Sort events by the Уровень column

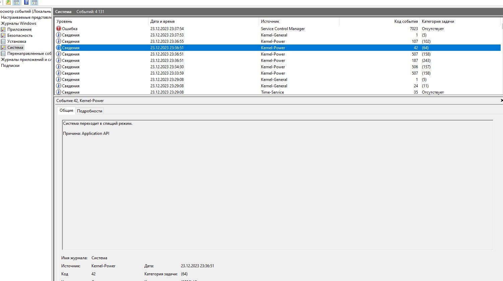(101, 21)
